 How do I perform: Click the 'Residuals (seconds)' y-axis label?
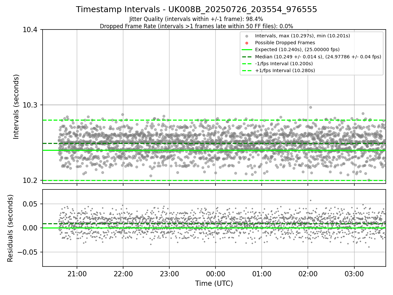point(10,228)
